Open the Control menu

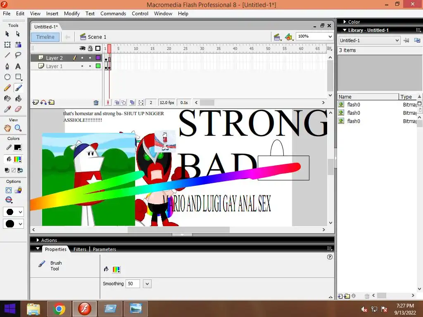tap(140, 14)
